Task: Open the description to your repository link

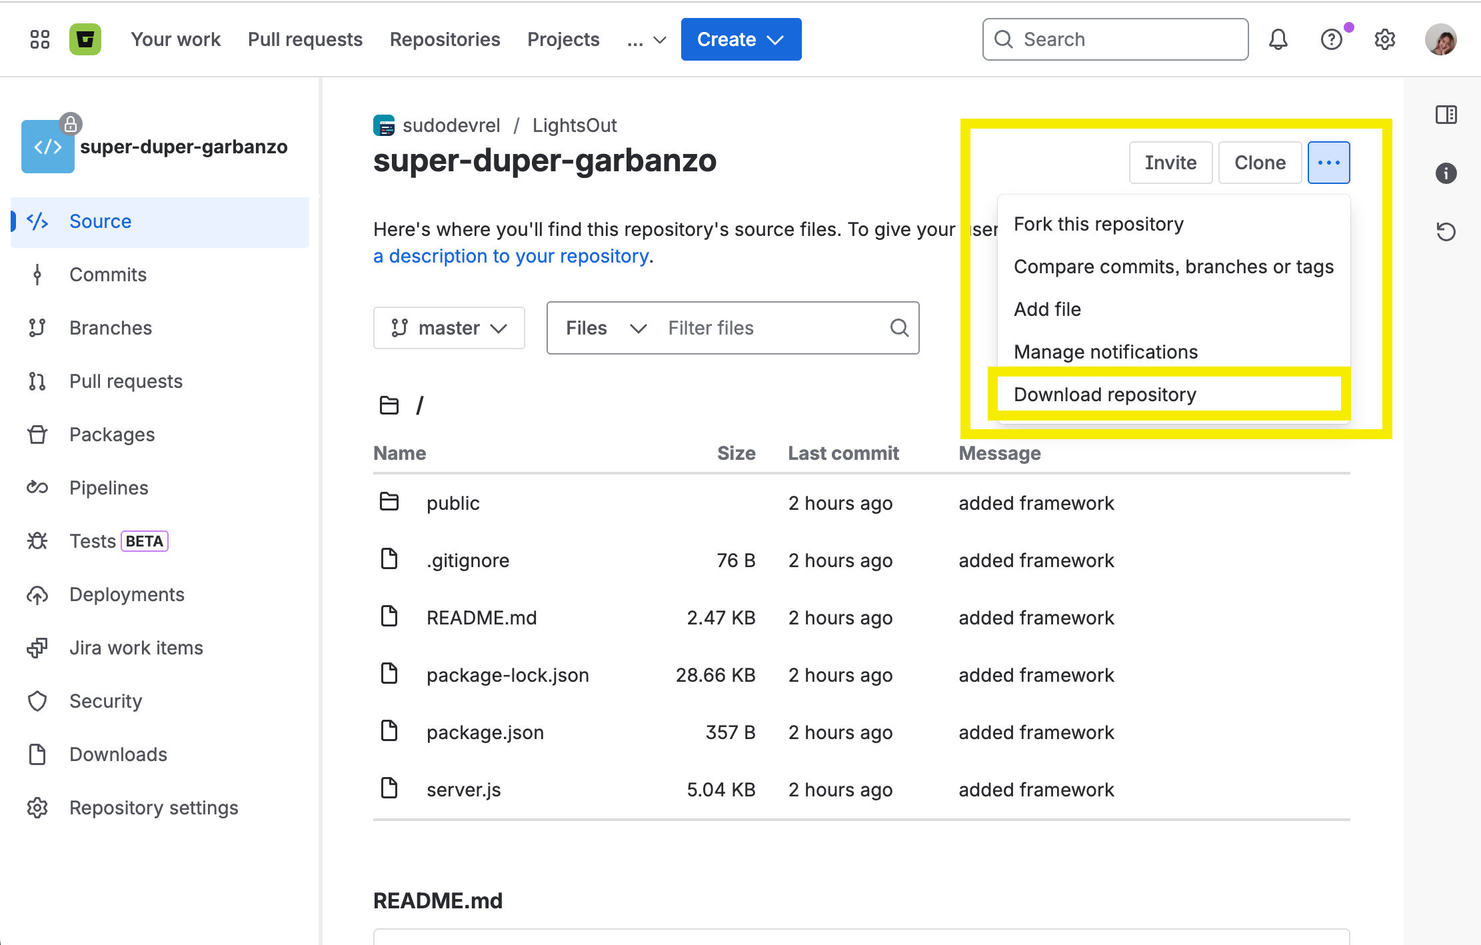Action: tap(512, 256)
